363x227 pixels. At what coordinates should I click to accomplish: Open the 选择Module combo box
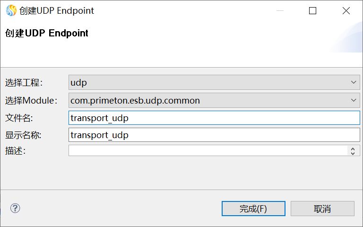[214, 100]
